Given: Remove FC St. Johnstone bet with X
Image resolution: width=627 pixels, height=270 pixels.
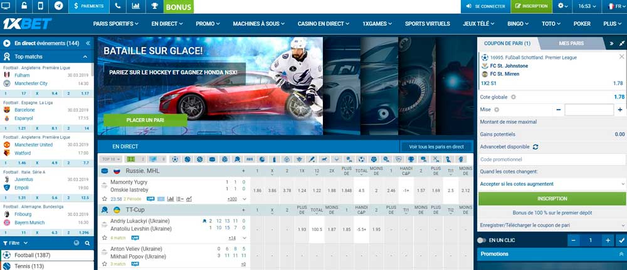Looking at the screenshot, I should [621, 57].
